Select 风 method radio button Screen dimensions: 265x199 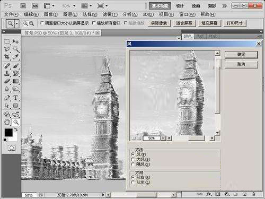coord(132,154)
